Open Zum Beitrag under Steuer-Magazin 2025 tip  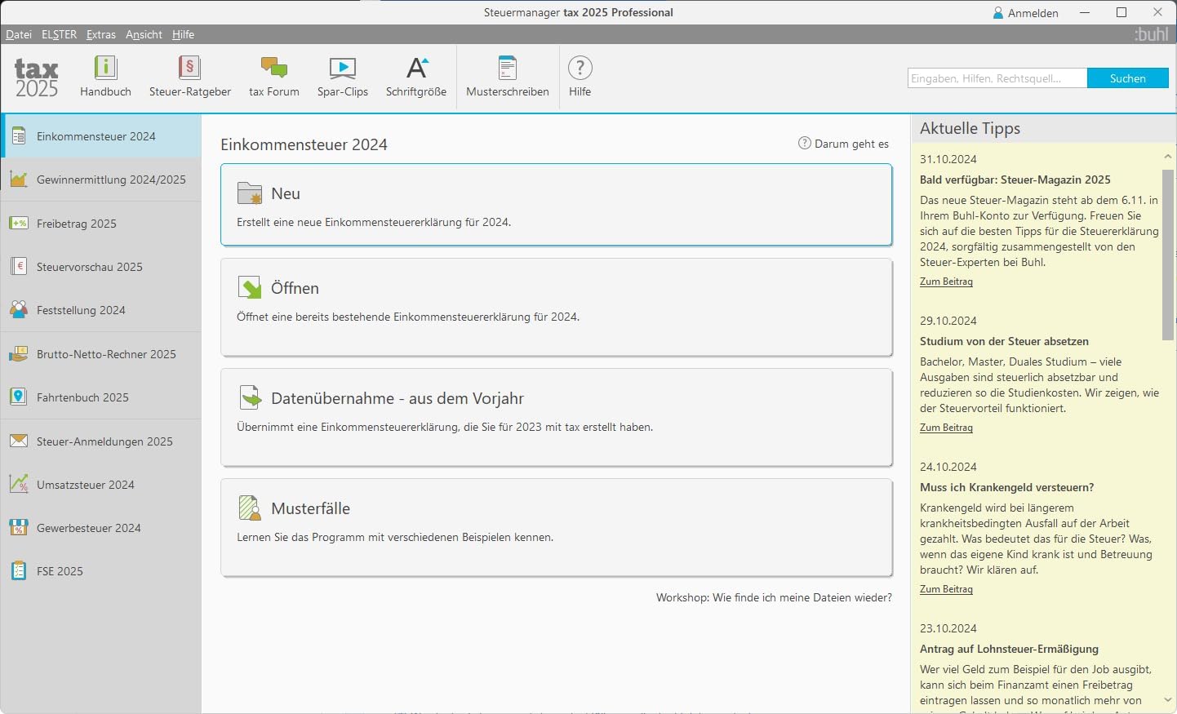[x=946, y=282]
